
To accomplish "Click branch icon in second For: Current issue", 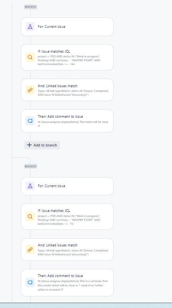I will click(x=30, y=186).
